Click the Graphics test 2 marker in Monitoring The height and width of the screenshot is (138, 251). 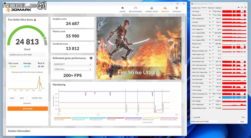pos(138,107)
